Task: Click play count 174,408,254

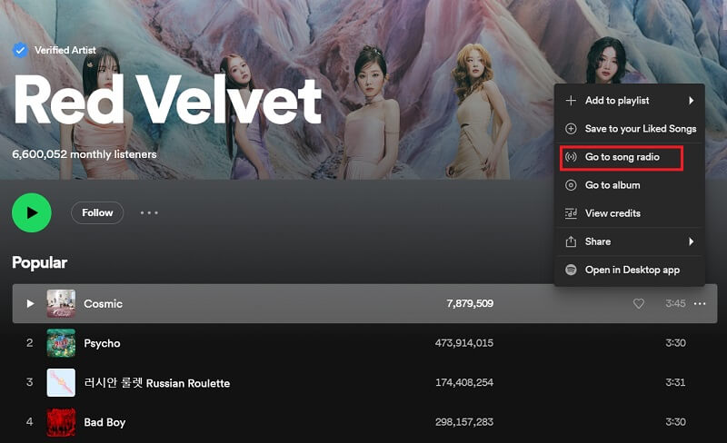Action: tap(464, 382)
